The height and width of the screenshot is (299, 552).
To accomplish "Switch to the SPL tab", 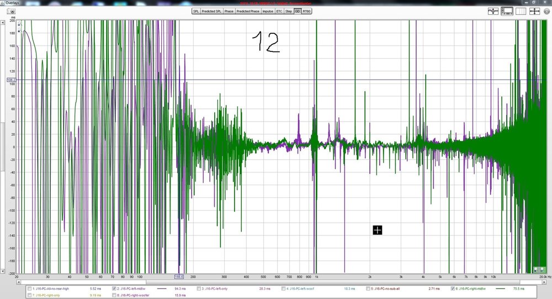I will 196,11.
